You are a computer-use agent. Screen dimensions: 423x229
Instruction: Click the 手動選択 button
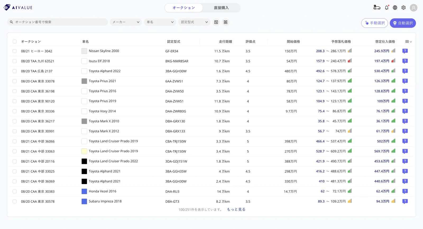375,23
